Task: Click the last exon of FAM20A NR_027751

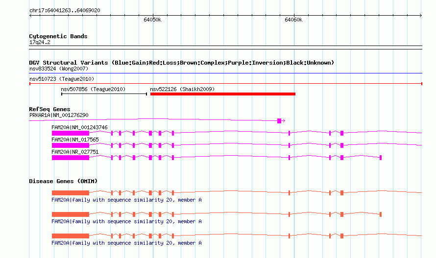Action: point(381,158)
